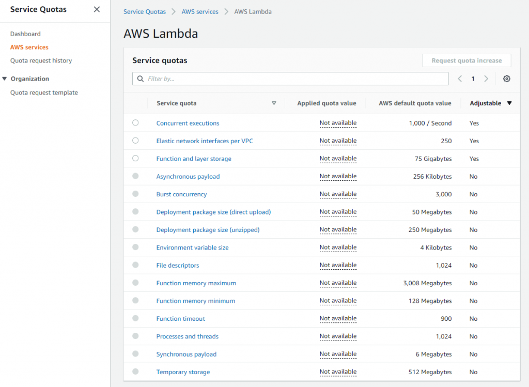
Task: Click the search magnifier in the filter bar
Action: pos(139,79)
